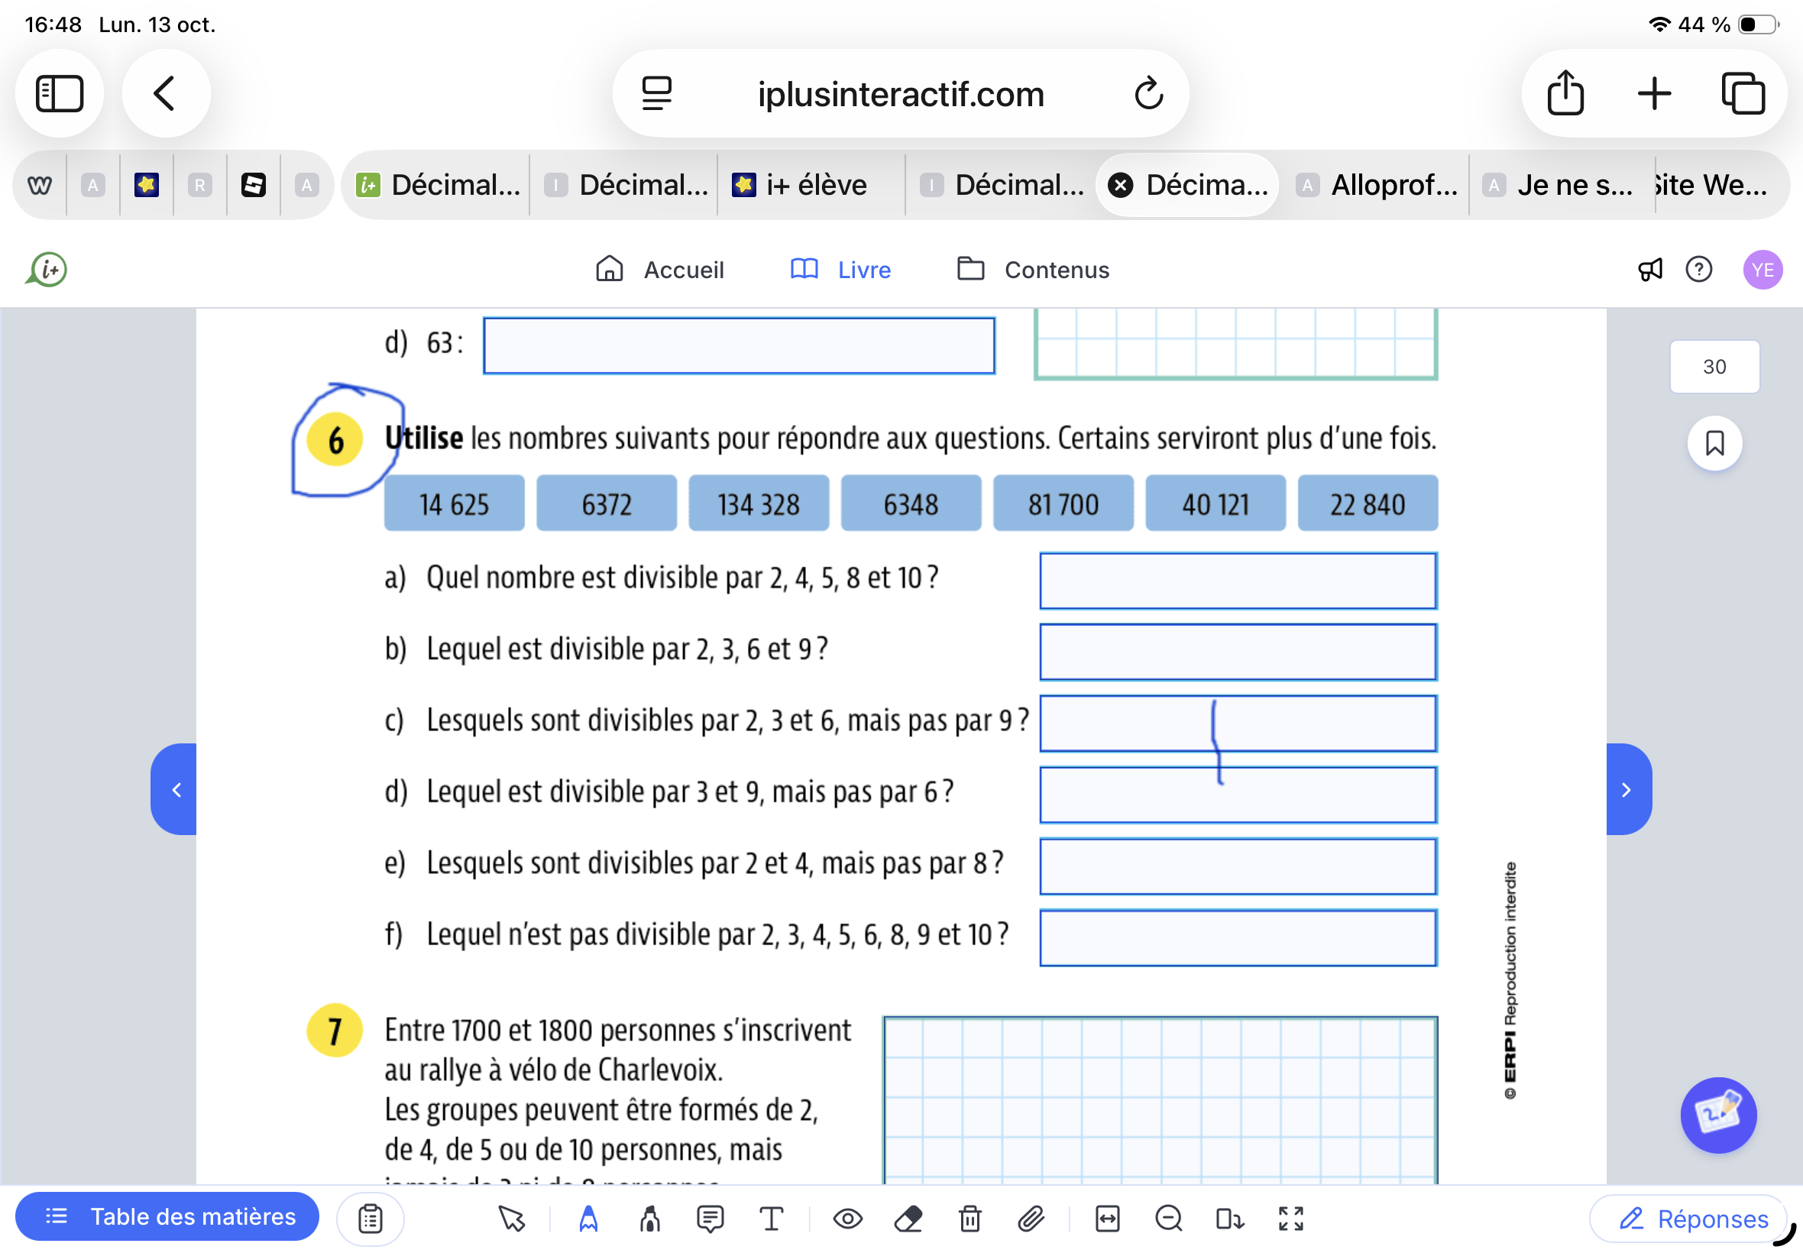Screen dimensions: 1803x1253
Task: Zoom out with the magnifier minus
Action: 1168,1219
